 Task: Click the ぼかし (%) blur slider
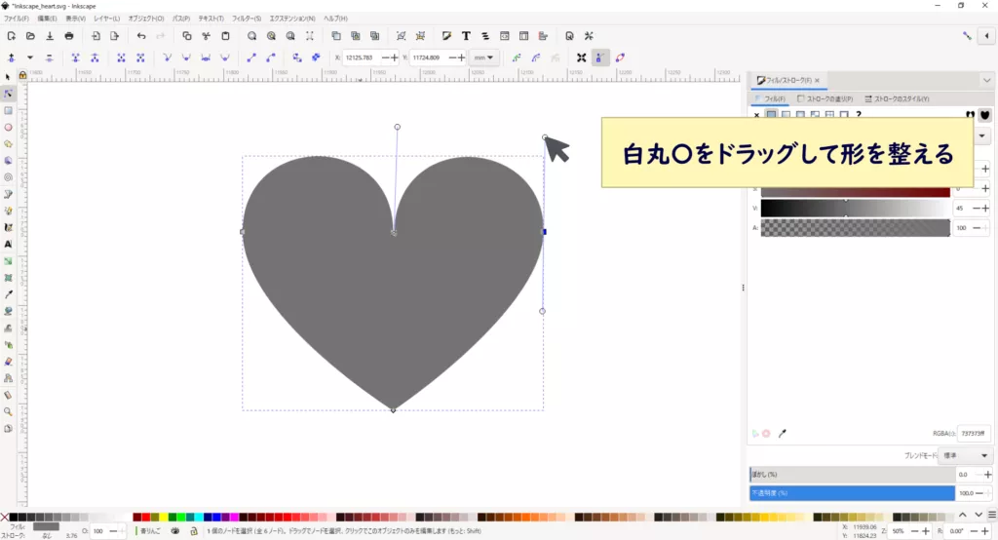click(x=852, y=475)
